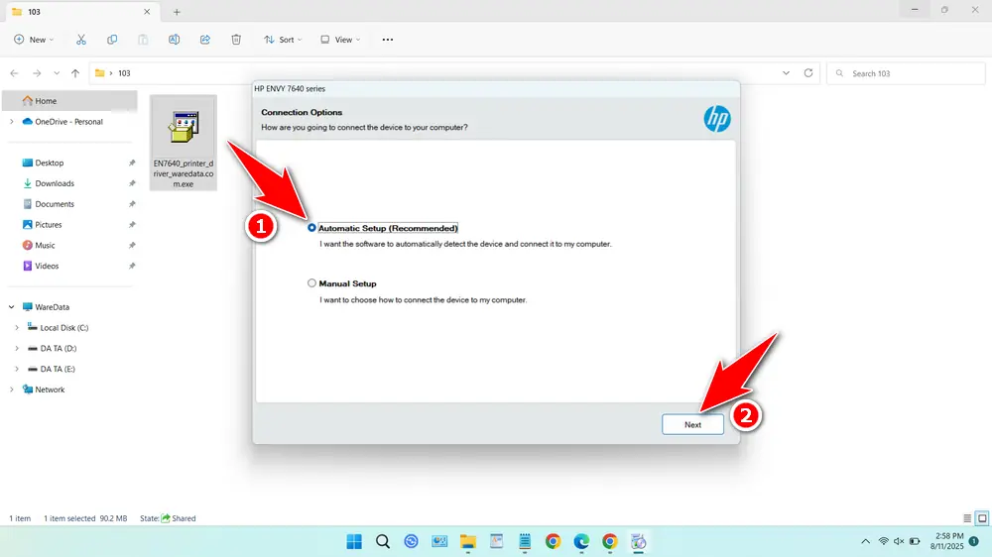992x557 pixels.
Task: Open the Sort dropdown
Action: point(283,40)
